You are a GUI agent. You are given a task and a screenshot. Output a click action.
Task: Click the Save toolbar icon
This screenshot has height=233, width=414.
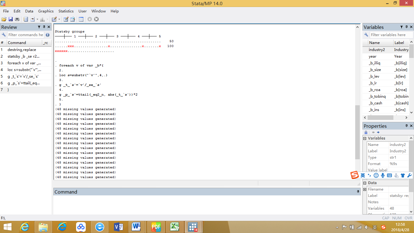pyautogui.click(x=11, y=19)
